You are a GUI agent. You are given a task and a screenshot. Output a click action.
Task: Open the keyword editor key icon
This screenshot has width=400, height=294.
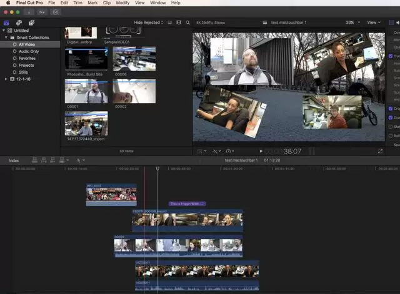[x=42, y=12]
